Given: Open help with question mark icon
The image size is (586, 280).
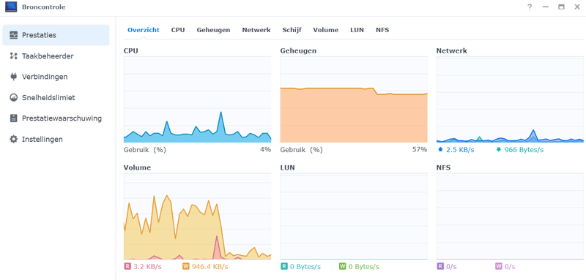Looking at the screenshot, I should [x=530, y=7].
